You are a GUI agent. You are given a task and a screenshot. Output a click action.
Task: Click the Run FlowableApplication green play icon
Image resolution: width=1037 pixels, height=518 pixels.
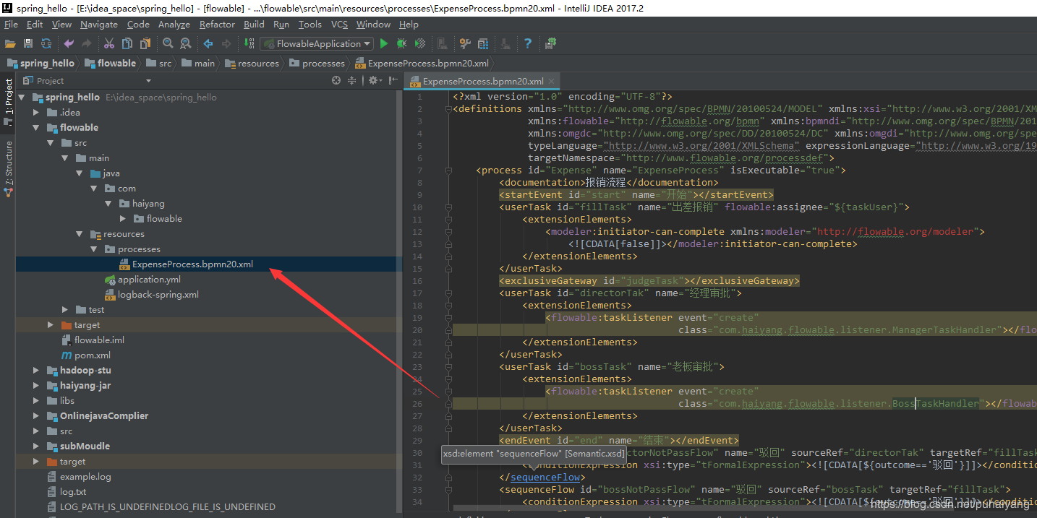[x=384, y=44]
